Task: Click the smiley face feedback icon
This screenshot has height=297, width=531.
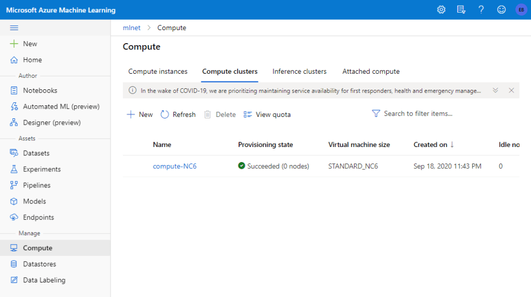Action: (x=501, y=10)
